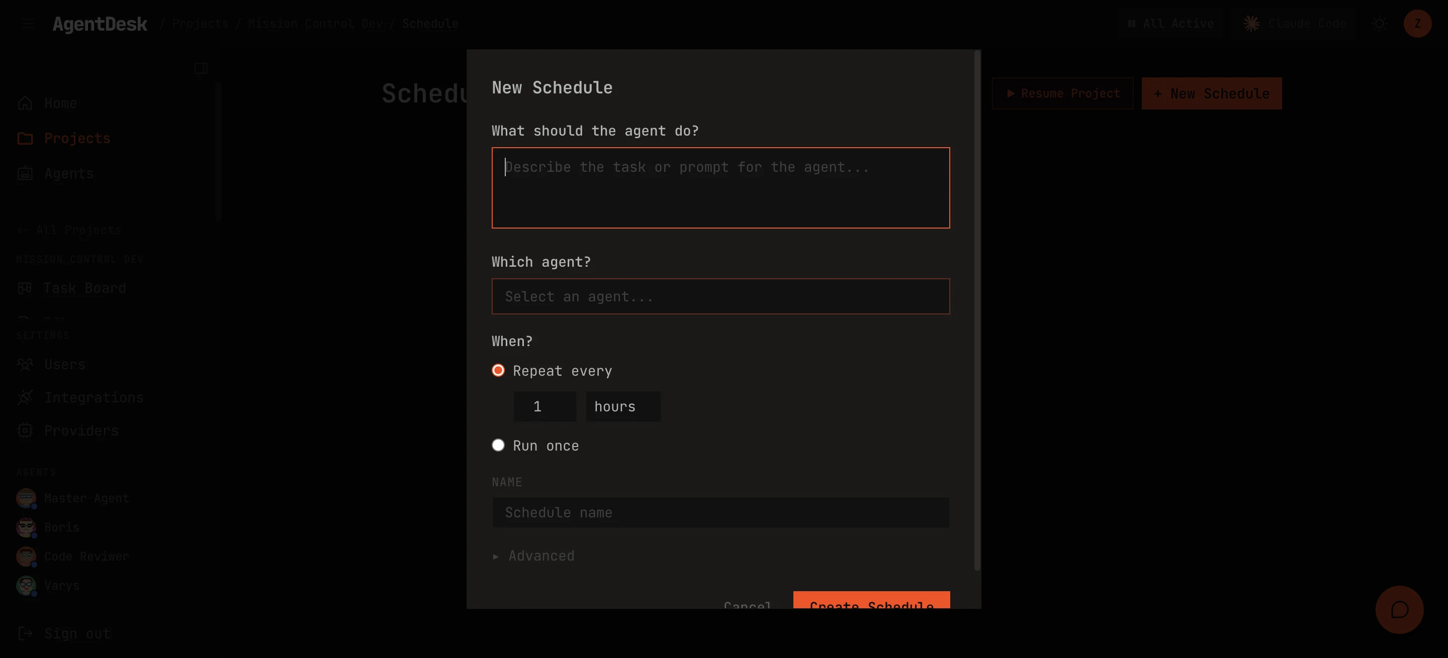The image size is (1448, 658).
Task: Click the Varys avatar
Action: 26,586
